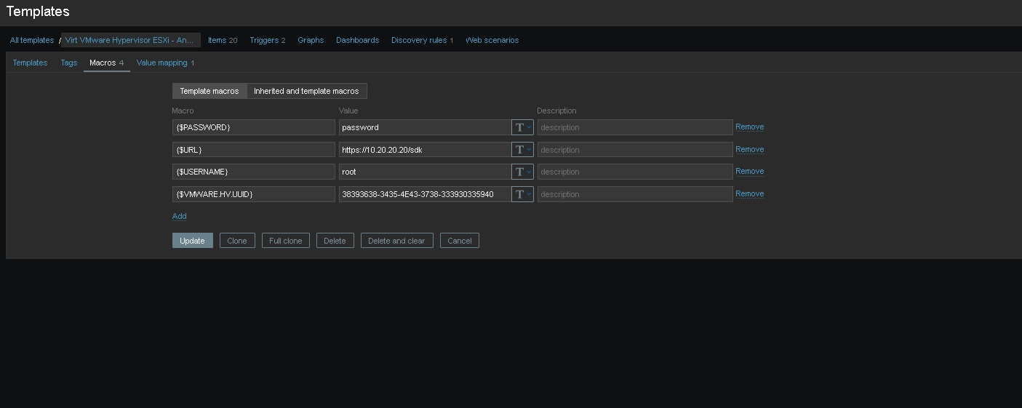Image resolution: width=1022 pixels, height=408 pixels.
Task: Focus the {$PASSWORD} value field
Action: coord(424,127)
